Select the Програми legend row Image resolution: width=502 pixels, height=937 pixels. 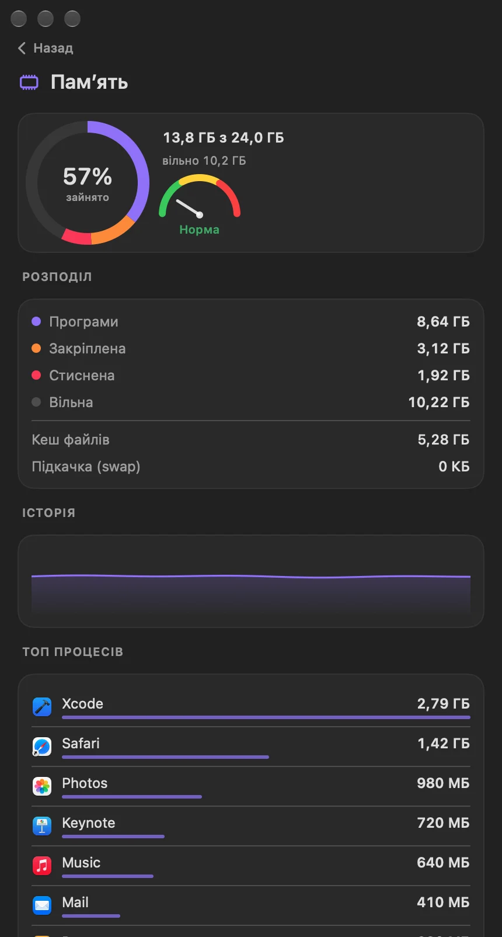tap(251, 322)
